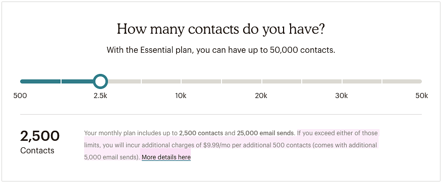Open the More details here link
The width and height of the screenshot is (442, 184).
[x=166, y=157]
